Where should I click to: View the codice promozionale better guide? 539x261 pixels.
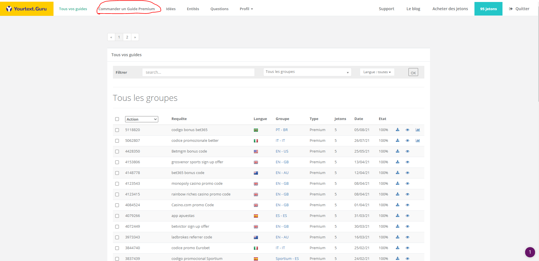click(x=407, y=141)
